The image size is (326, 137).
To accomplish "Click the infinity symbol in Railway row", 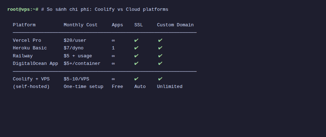I will point(113,56).
